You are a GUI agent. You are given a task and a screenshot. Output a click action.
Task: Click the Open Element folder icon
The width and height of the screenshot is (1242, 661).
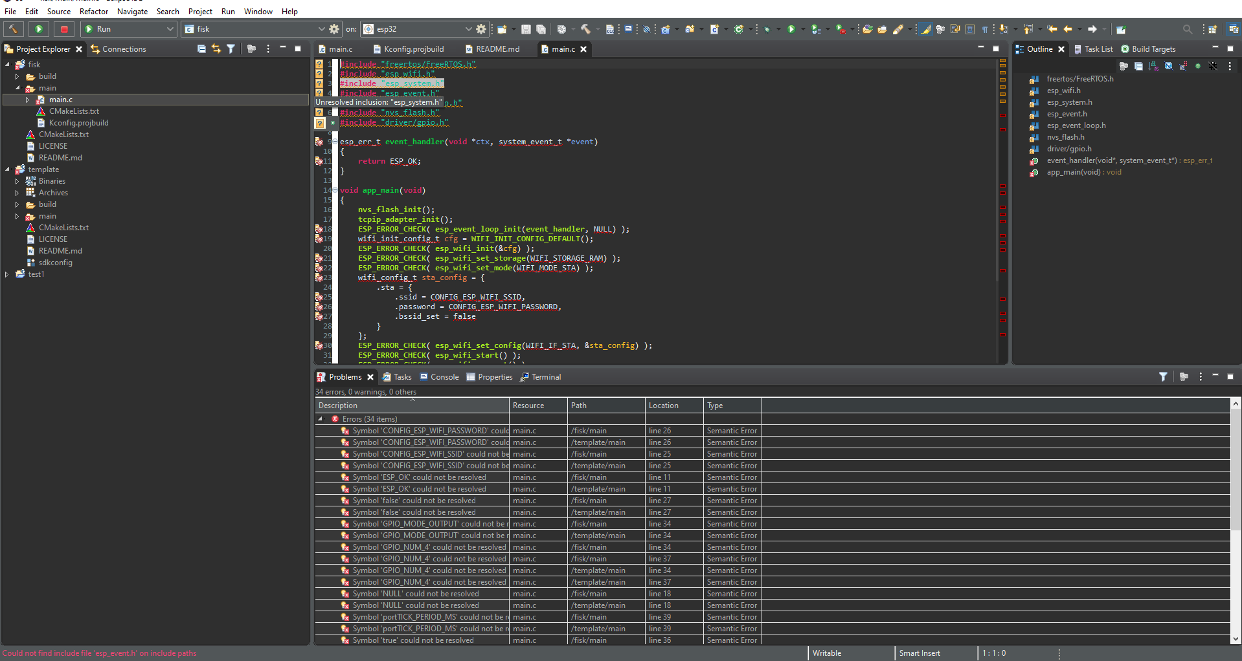point(867,29)
